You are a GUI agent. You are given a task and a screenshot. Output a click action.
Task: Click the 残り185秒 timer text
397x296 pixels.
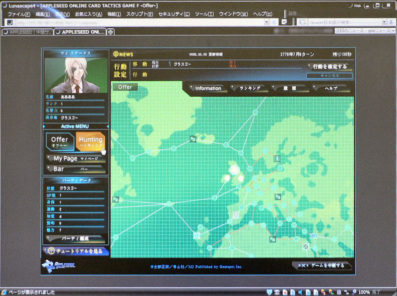pyautogui.click(x=342, y=54)
